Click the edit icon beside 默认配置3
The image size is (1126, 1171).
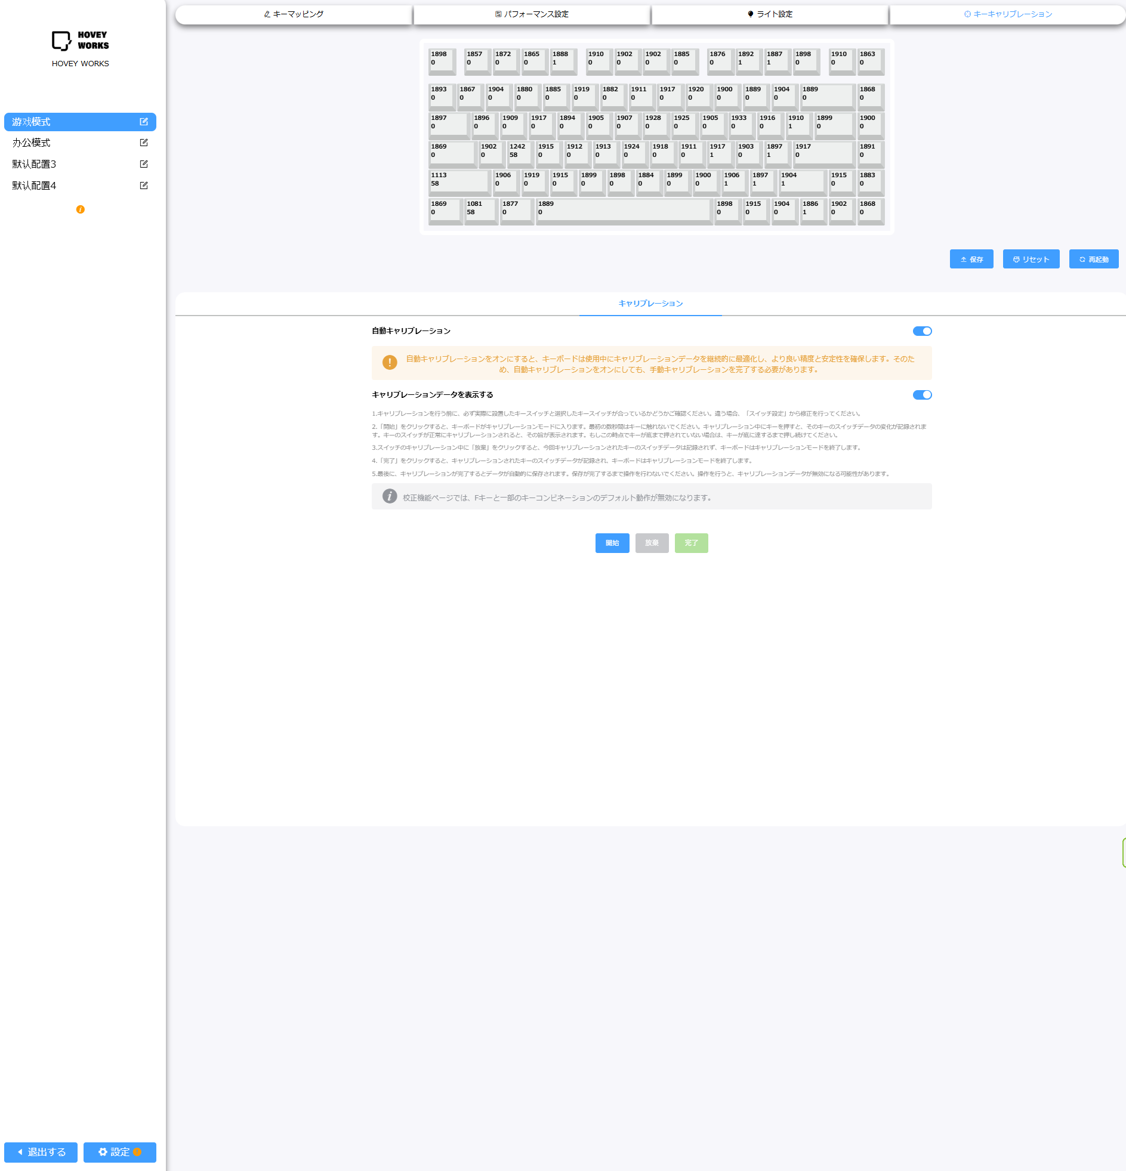pyautogui.click(x=143, y=164)
